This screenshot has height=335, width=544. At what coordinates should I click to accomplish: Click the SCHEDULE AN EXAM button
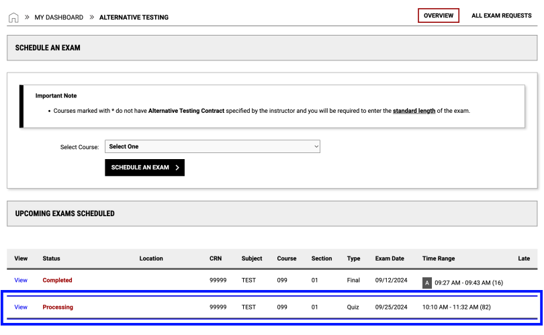pos(144,168)
